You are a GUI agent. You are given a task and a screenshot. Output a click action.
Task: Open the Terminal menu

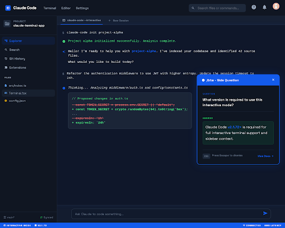pyautogui.click(x=50, y=8)
